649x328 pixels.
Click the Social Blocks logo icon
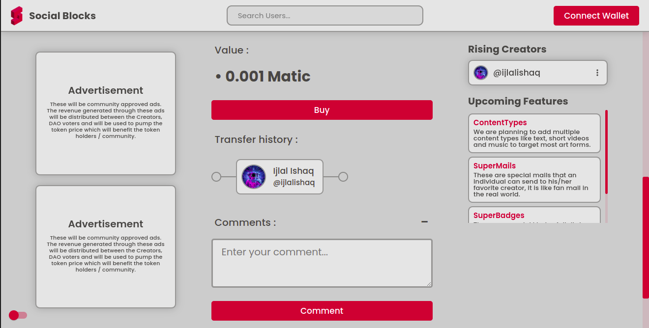pos(17,16)
